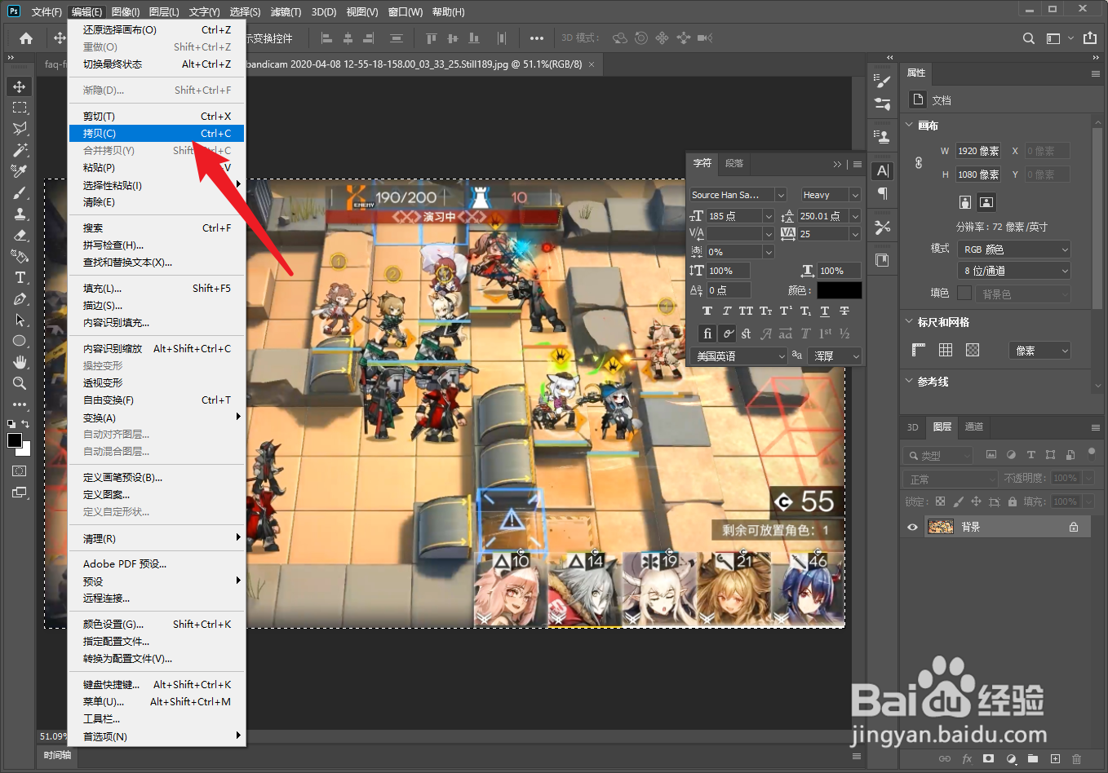Click the canvas width 1920 像素 field
The image size is (1108, 773).
(x=978, y=151)
